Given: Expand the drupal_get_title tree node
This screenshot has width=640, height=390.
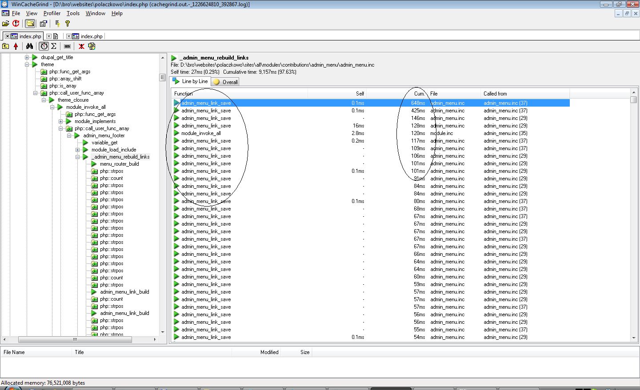Looking at the screenshot, I should pos(27,57).
